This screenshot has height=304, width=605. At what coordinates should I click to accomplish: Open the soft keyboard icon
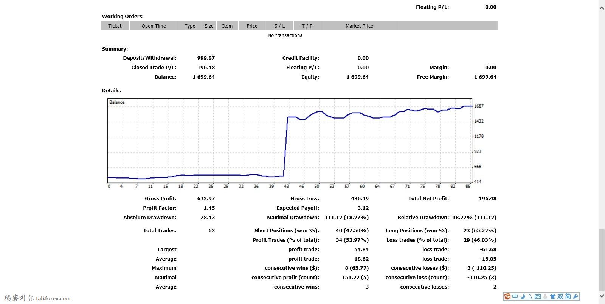538,296
